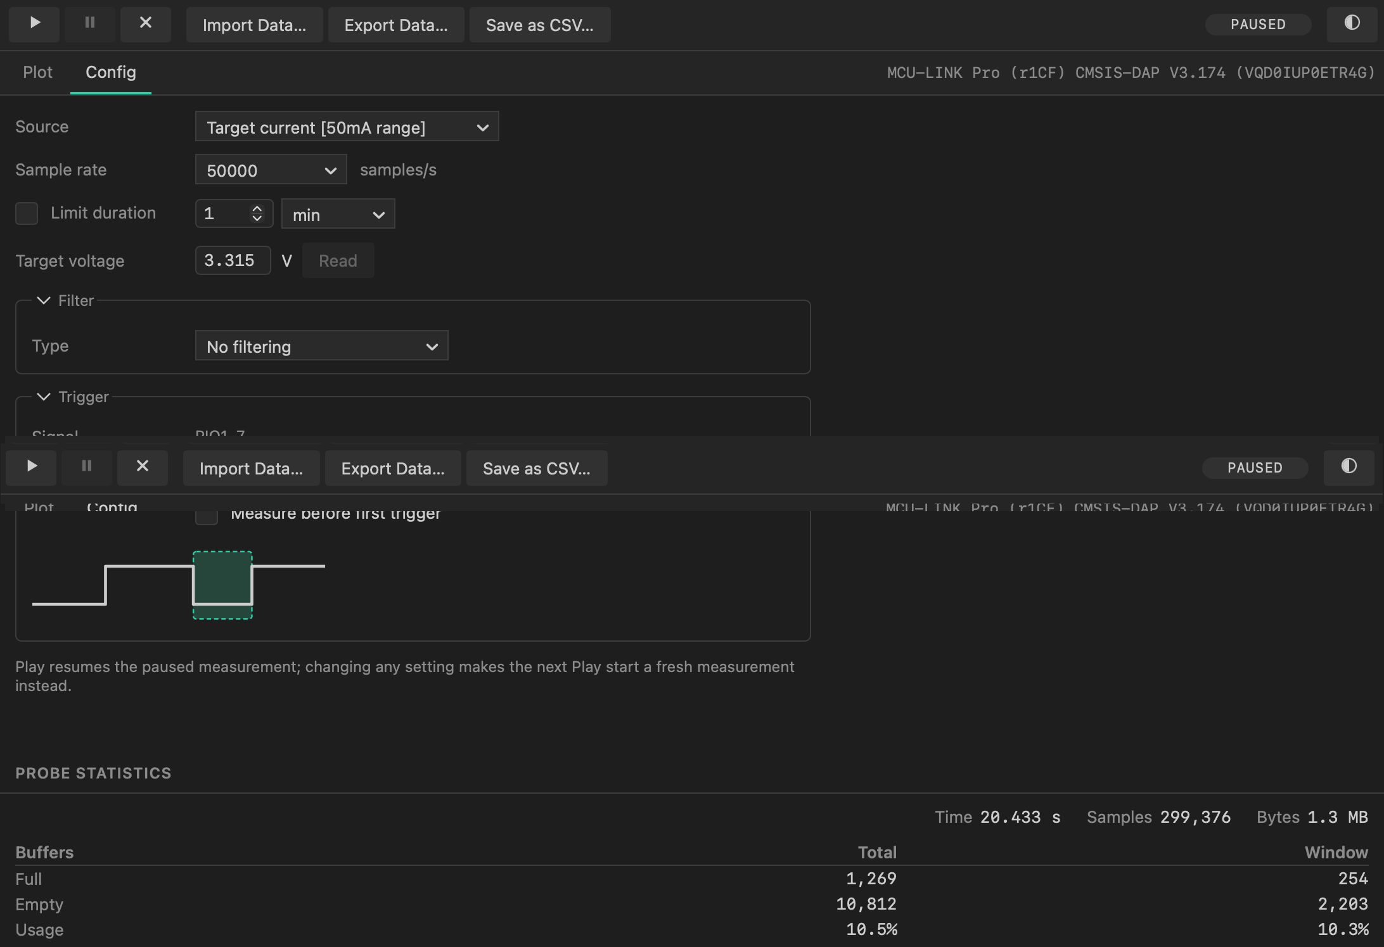
Task: Click the Target voltage field showing 3.315
Action: click(233, 260)
